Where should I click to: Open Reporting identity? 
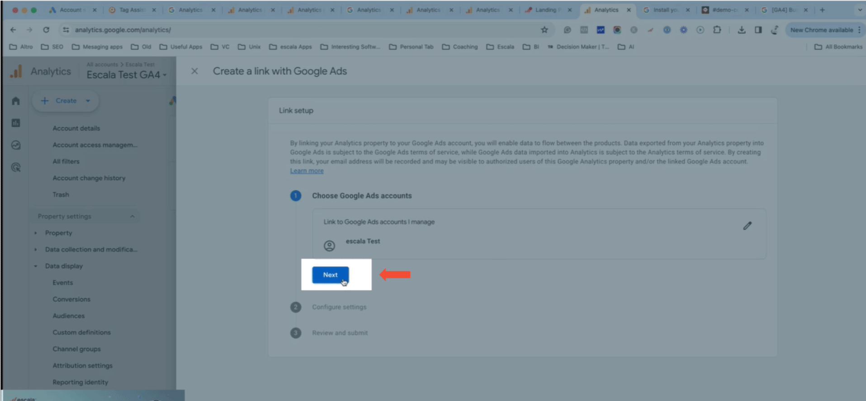(80, 382)
